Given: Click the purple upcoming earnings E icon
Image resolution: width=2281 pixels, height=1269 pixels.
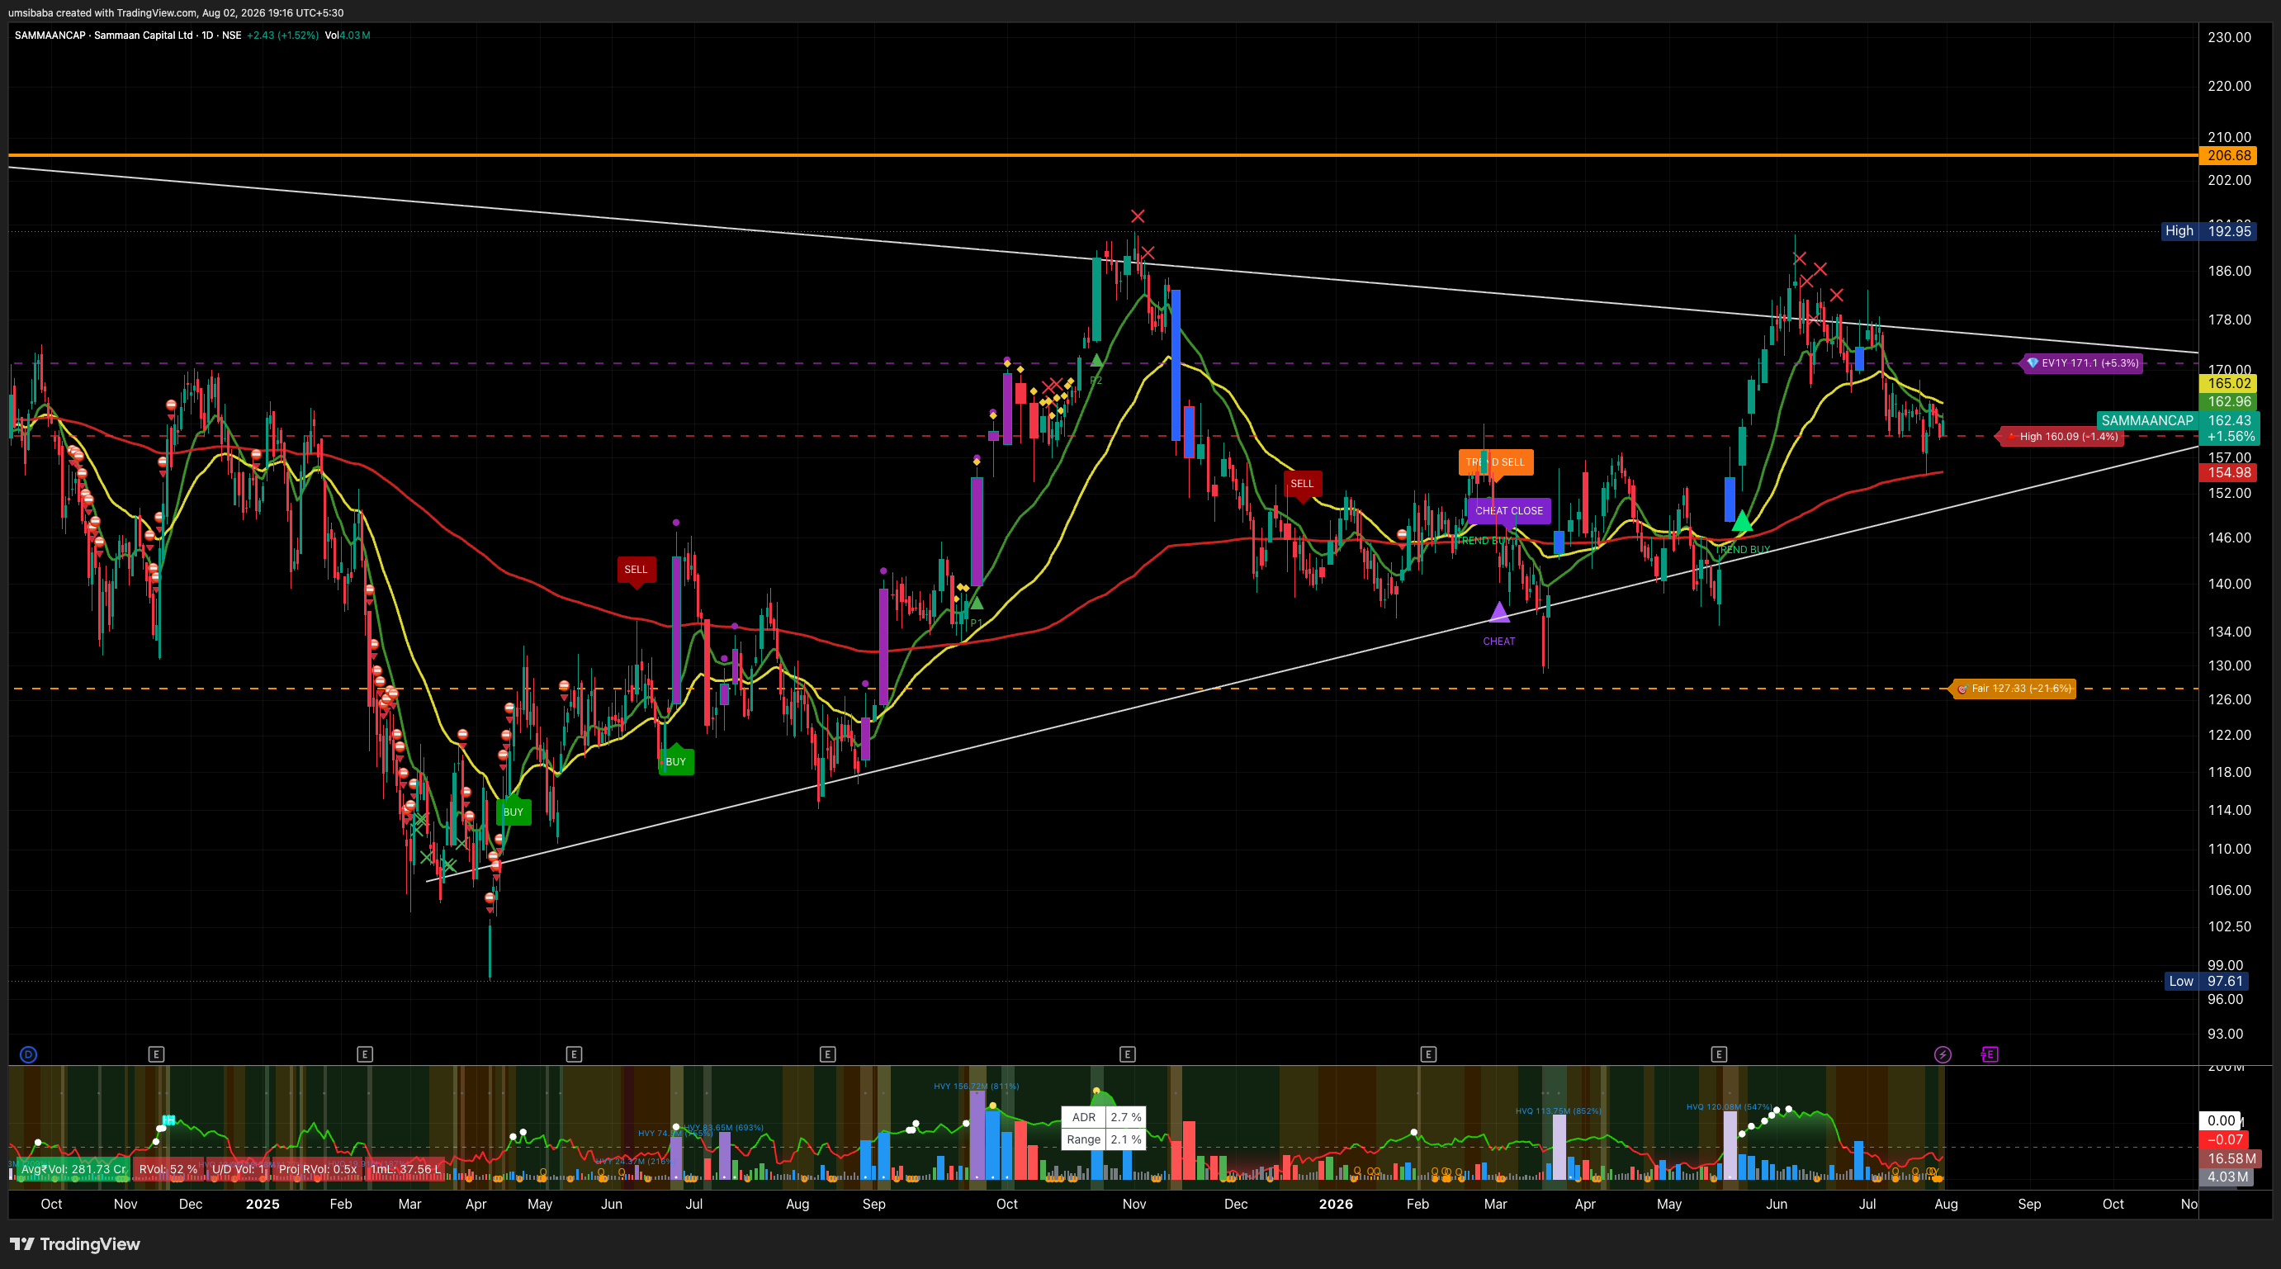Looking at the screenshot, I should click(x=1989, y=1054).
